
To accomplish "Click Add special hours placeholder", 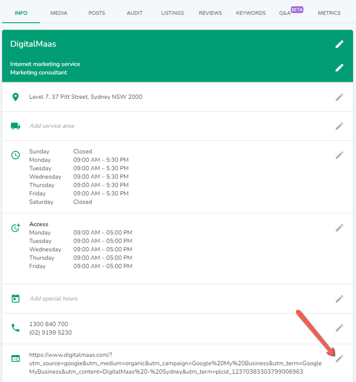I will pos(54,299).
